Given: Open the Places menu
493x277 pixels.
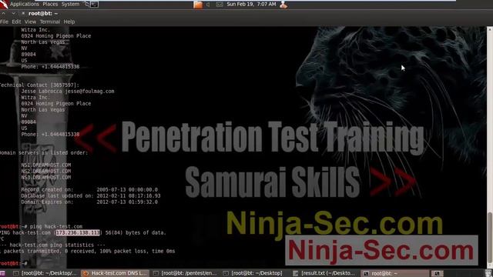Looking at the screenshot, I should pos(50,4).
